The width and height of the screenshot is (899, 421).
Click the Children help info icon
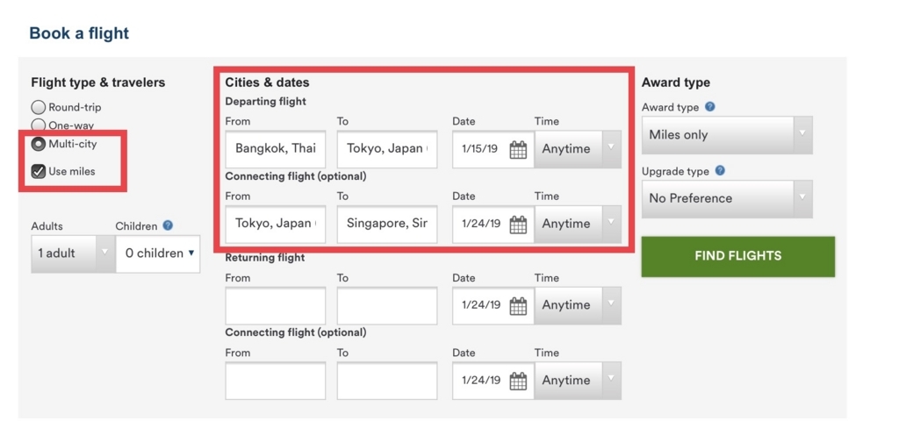click(x=168, y=225)
